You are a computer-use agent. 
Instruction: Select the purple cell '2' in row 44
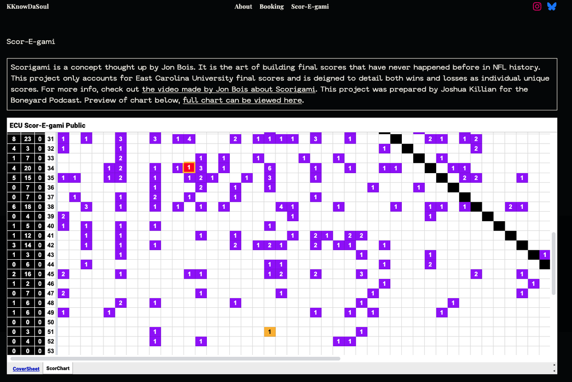coord(430,264)
